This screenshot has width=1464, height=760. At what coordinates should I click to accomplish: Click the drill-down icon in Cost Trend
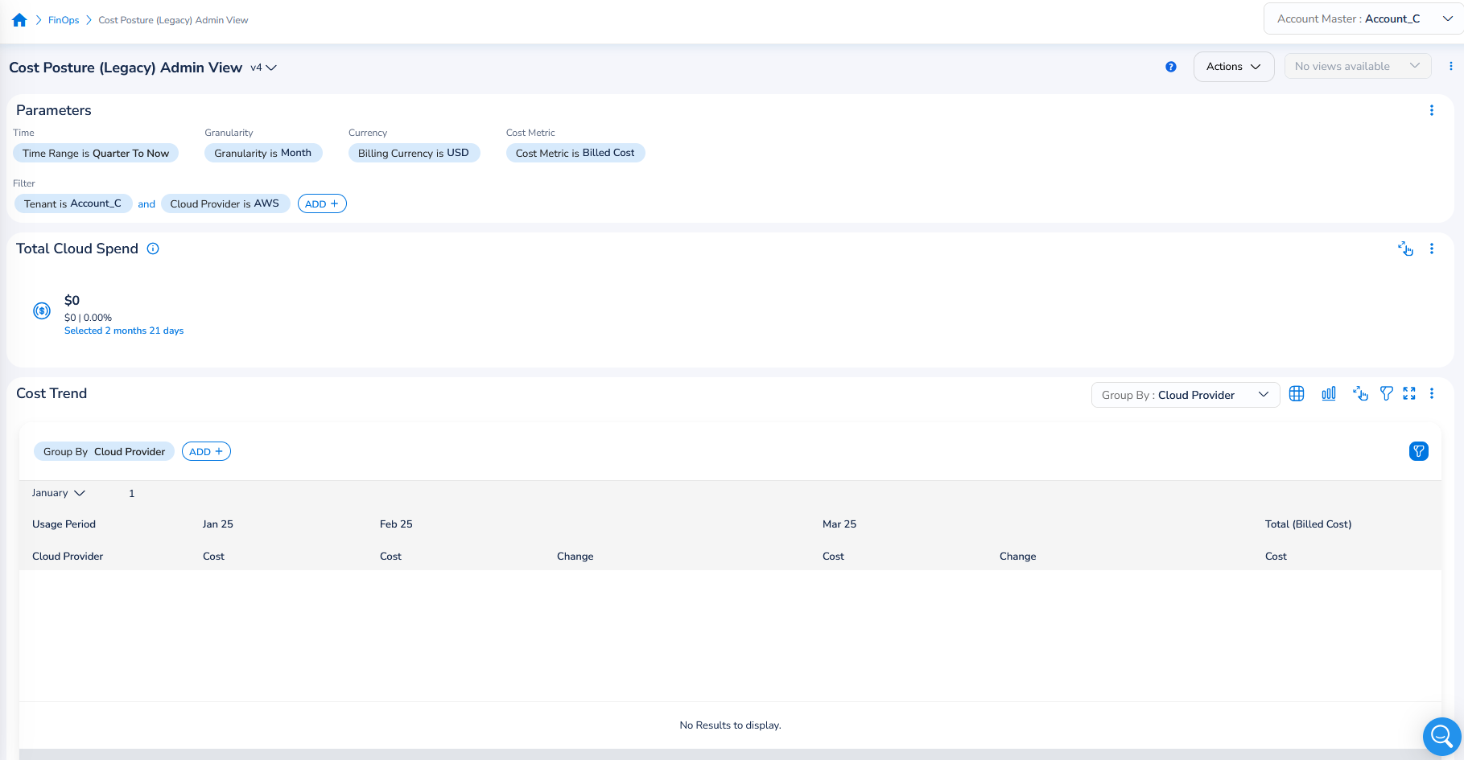coord(1360,393)
